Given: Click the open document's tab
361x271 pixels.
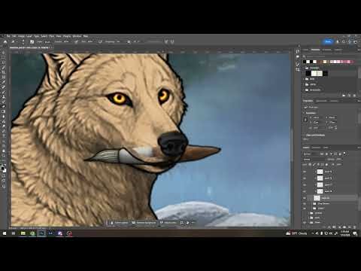Looking at the screenshot, I should pos(30,47).
